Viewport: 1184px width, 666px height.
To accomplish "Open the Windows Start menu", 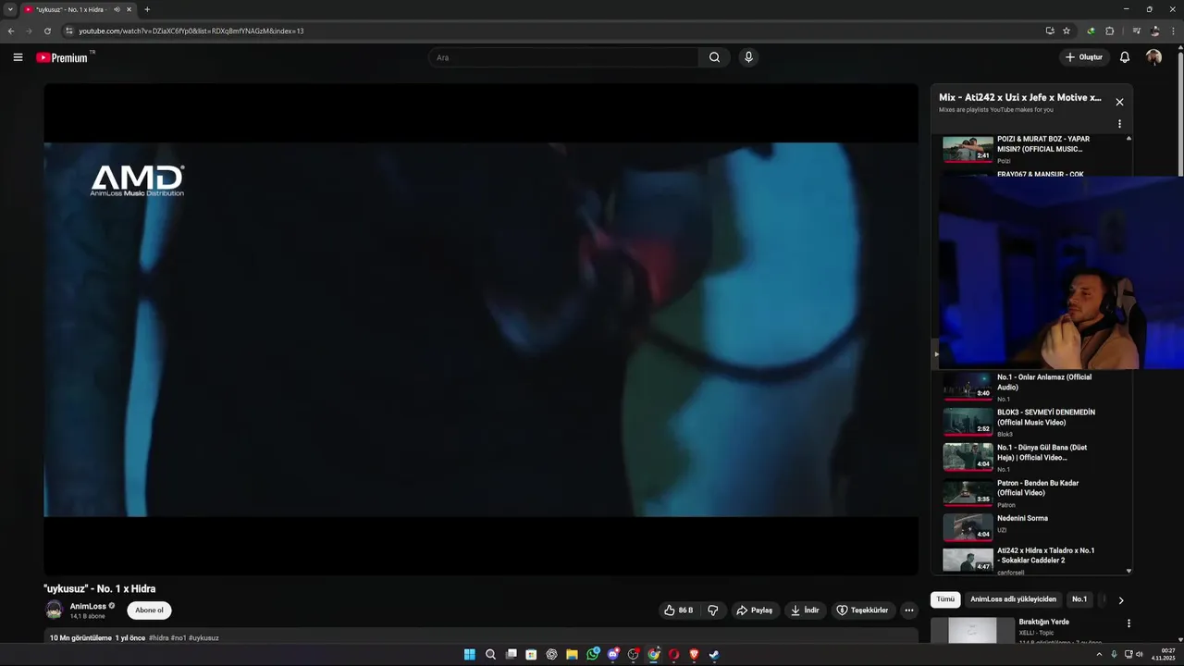I will coord(470,655).
